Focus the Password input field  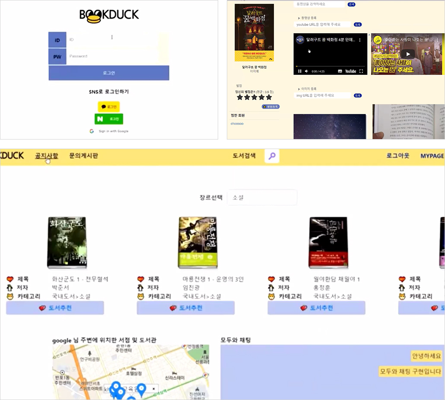point(112,56)
